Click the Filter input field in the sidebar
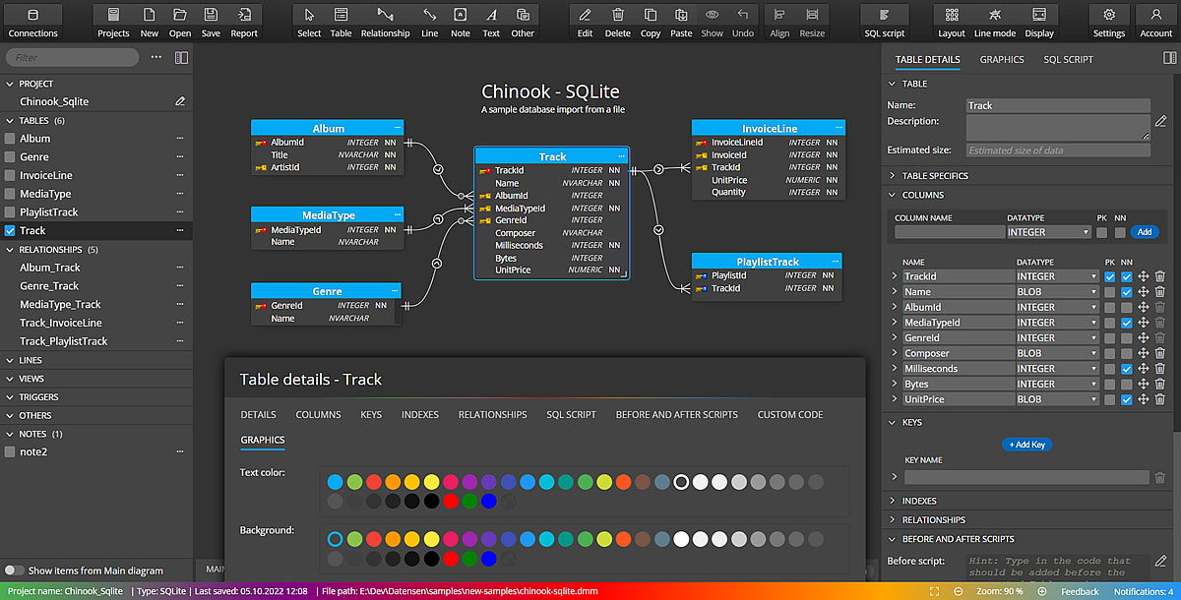 (72, 58)
